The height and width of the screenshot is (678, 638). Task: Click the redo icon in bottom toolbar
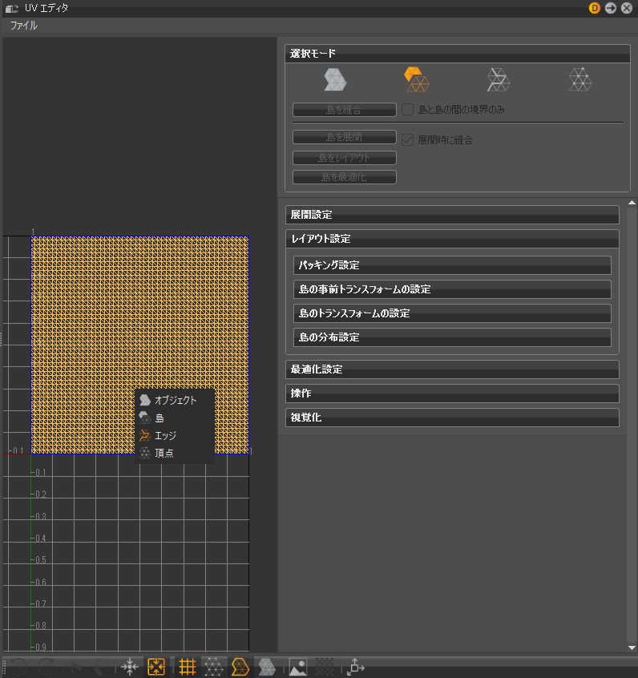[x=46, y=667]
